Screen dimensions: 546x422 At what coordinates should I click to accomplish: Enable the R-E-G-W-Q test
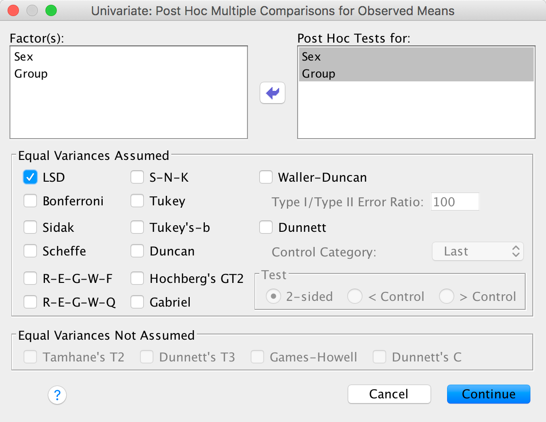31,302
